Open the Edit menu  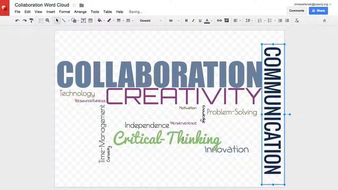click(x=27, y=12)
